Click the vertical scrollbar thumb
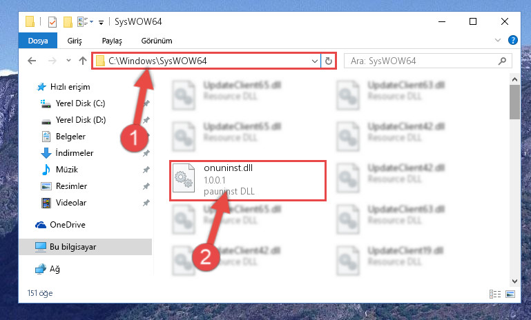The height and width of the screenshot is (320, 531). (x=514, y=102)
